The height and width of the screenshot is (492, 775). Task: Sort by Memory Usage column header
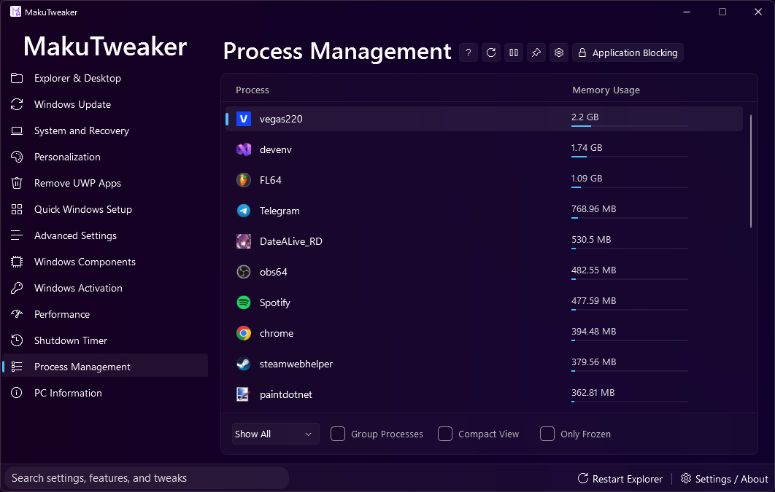pos(606,90)
